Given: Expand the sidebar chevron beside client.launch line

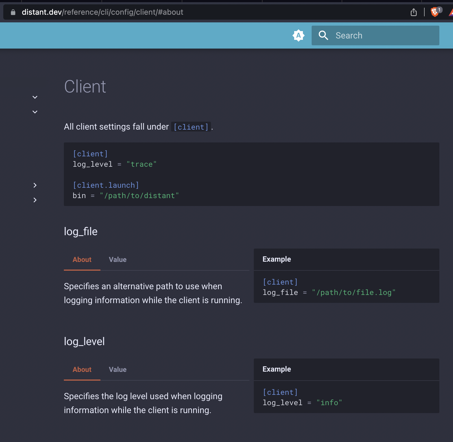Looking at the screenshot, I should pyautogui.click(x=35, y=185).
